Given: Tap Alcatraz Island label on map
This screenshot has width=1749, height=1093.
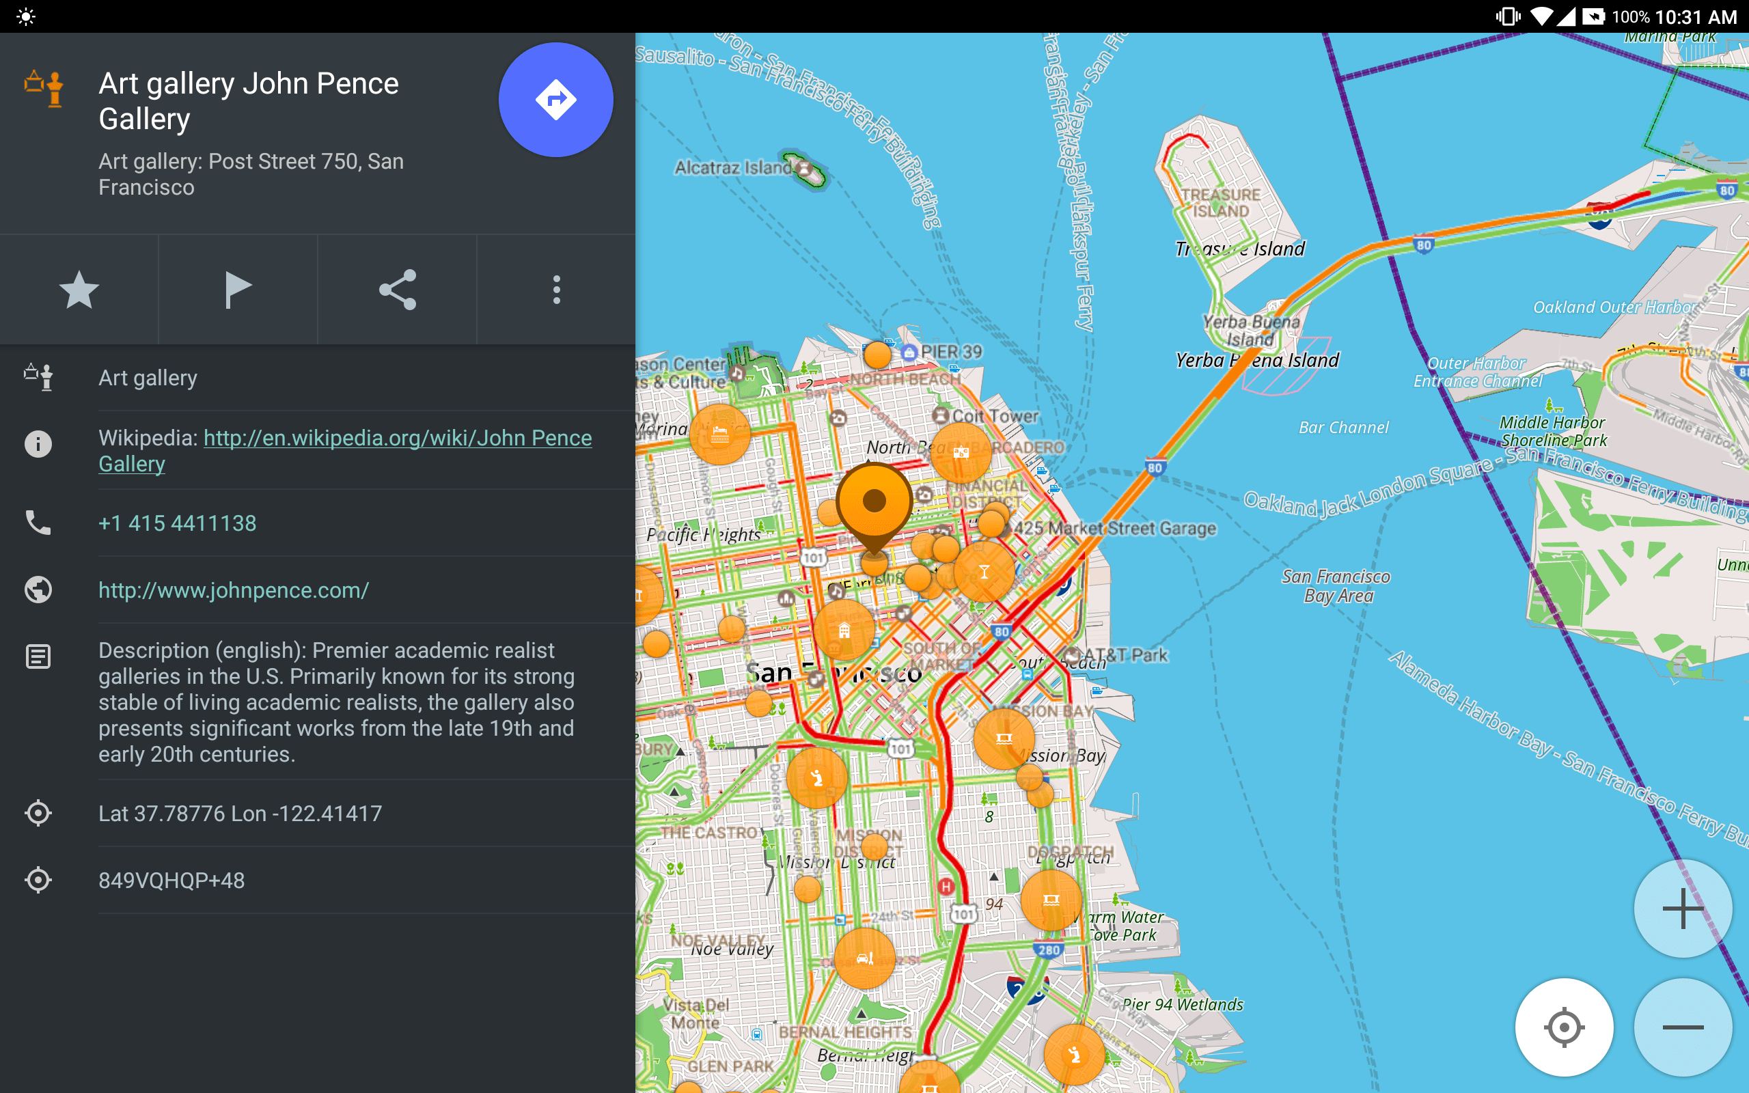Looking at the screenshot, I should coord(733,168).
